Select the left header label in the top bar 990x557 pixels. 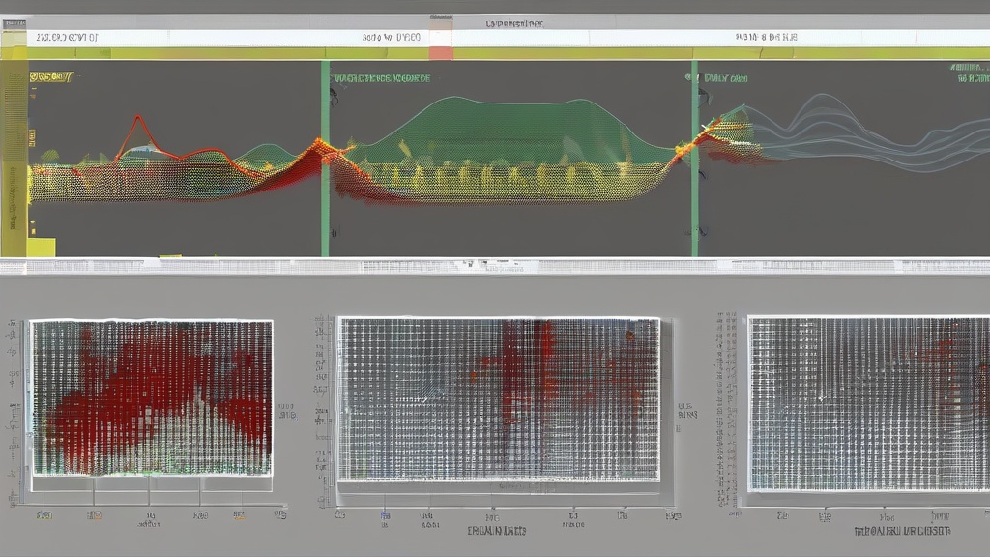66,38
